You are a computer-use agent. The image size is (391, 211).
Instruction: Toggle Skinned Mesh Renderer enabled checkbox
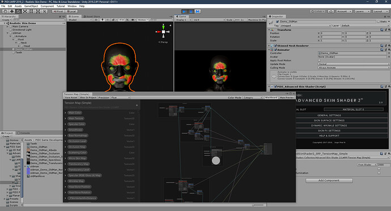point(276,46)
